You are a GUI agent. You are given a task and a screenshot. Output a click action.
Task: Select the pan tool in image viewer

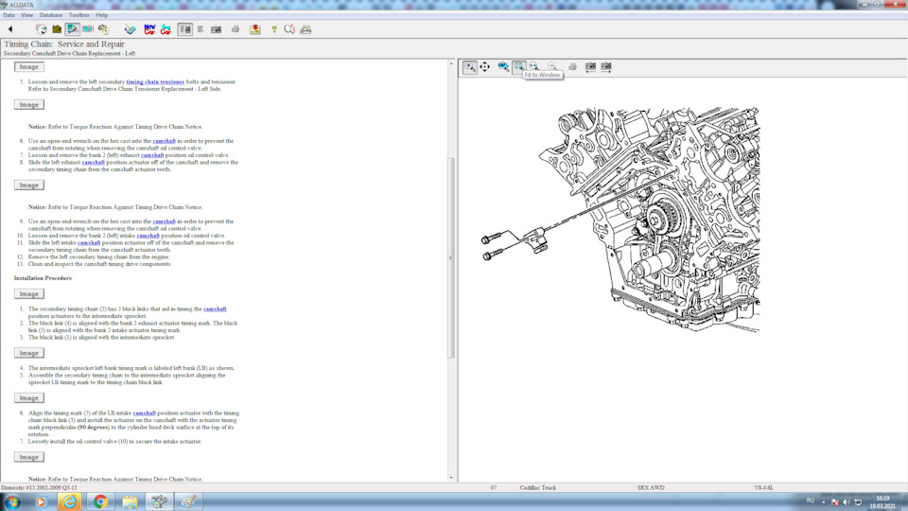click(485, 67)
